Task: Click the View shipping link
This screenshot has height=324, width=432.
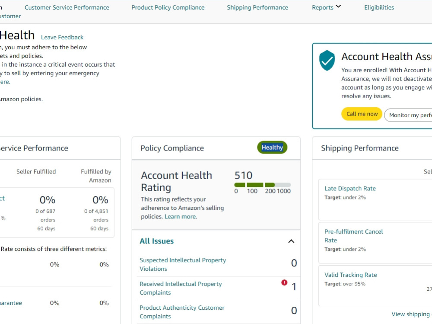Action: coord(412,314)
